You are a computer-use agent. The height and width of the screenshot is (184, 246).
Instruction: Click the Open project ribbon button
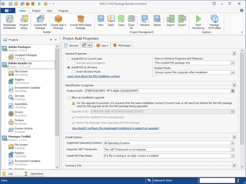click(111, 21)
